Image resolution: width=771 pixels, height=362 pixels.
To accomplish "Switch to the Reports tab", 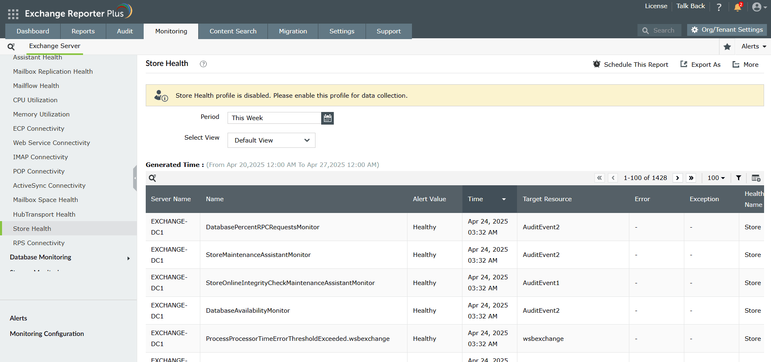I will click(83, 31).
